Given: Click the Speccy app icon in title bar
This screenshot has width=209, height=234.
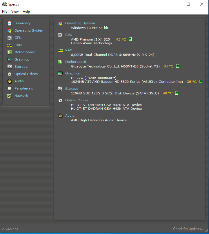Looking at the screenshot, I should pos(5,4).
